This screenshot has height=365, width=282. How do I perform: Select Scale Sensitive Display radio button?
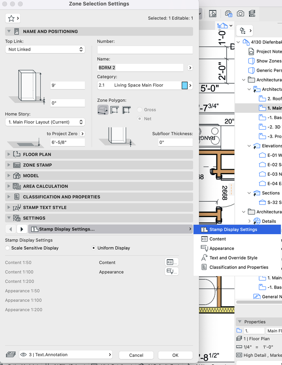8,248
